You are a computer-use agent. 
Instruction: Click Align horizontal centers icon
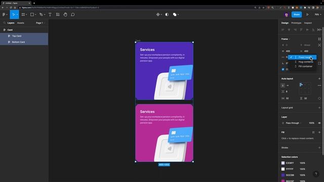coord(289,30)
